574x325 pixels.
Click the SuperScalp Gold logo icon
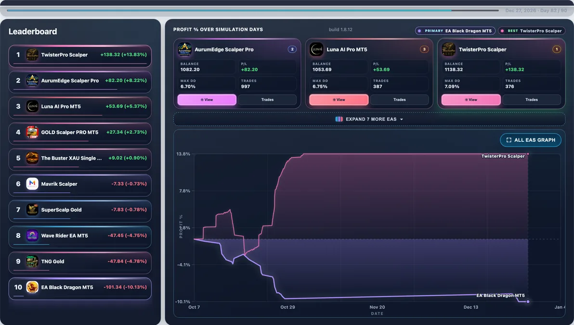[32, 210]
